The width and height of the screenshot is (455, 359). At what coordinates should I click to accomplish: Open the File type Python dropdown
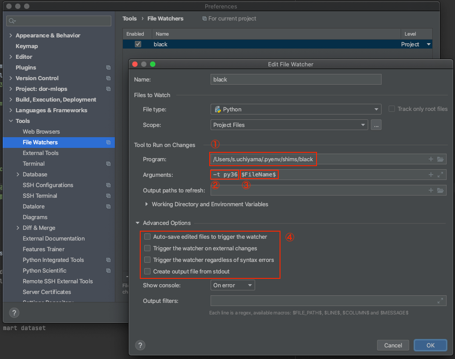tap(296, 109)
